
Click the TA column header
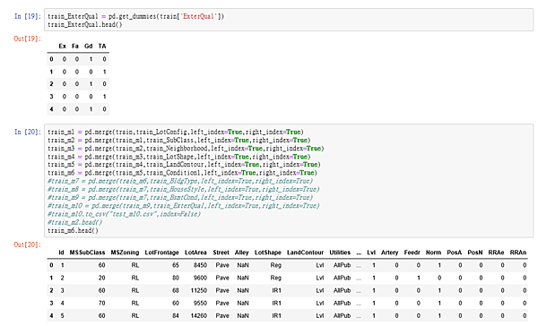point(102,46)
